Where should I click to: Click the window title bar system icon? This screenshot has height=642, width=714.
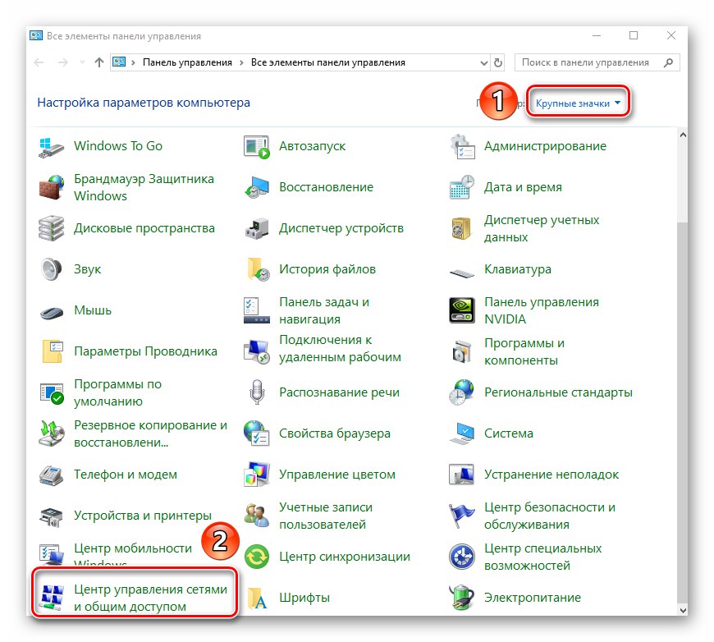36,35
